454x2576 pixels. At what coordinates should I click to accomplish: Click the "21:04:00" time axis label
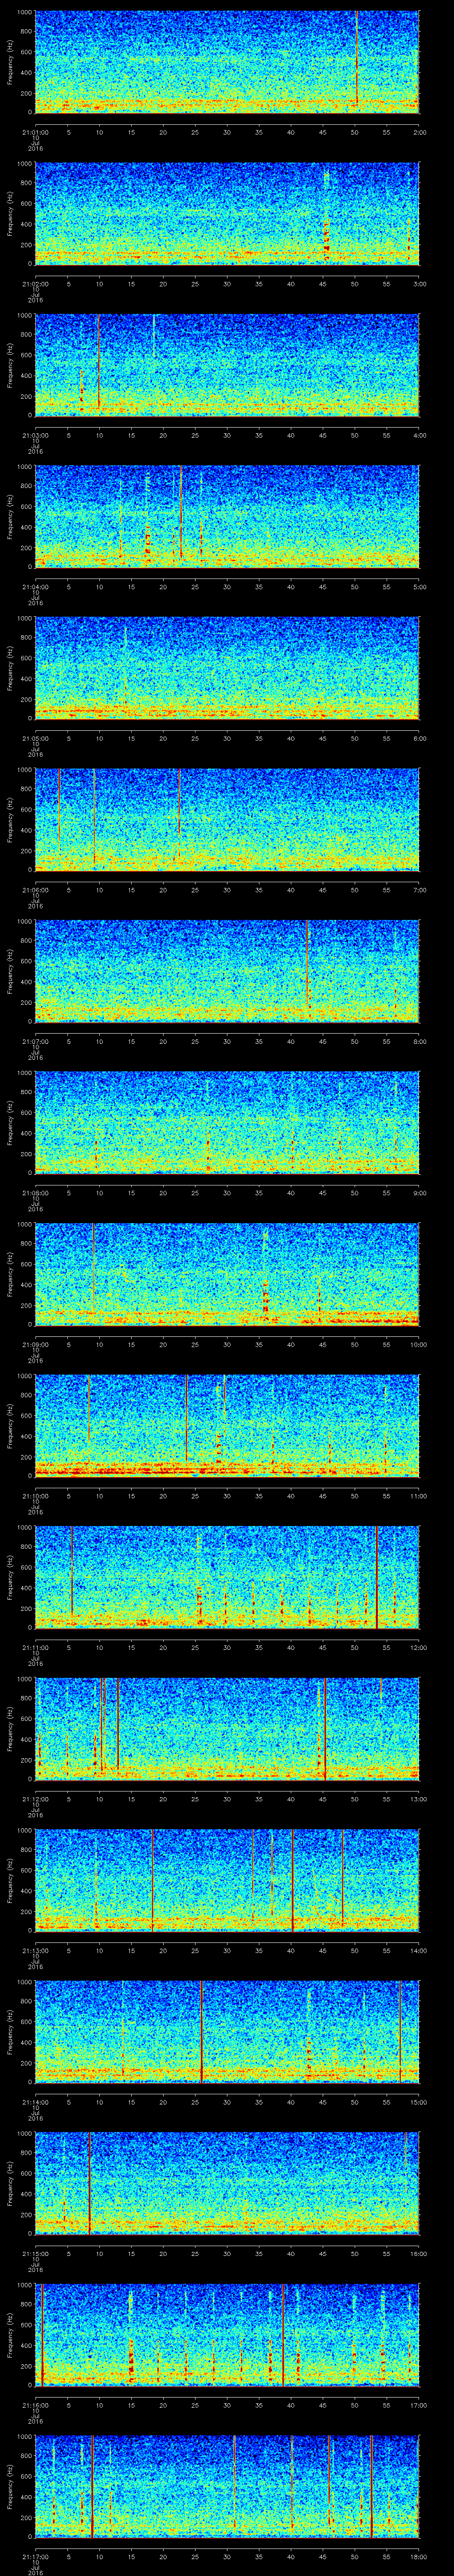(x=35, y=586)
